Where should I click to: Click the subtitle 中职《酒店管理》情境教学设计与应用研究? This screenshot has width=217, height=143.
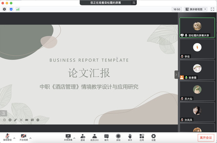pyautogui.click(x=89, y=87)
